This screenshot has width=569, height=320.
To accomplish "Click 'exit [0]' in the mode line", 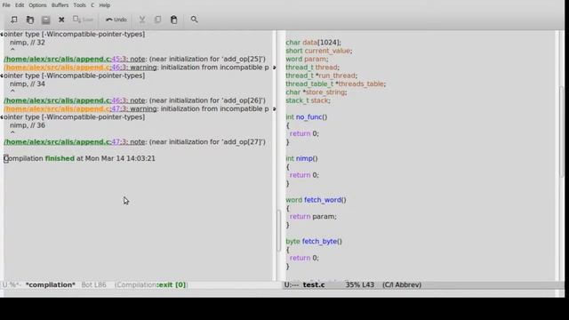I will pos(172,284).
